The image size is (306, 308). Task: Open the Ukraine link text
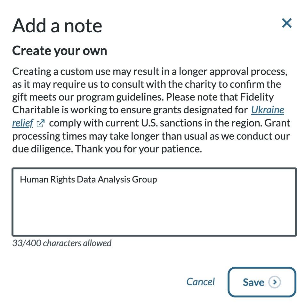[x=268, y=110]
